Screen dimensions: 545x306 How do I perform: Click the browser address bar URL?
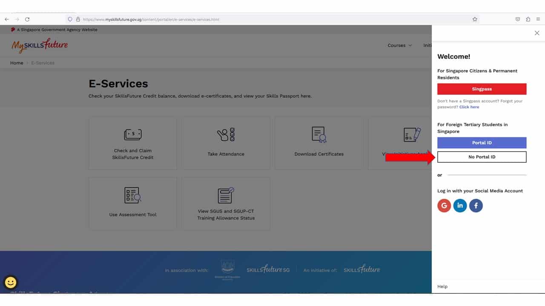151,19
